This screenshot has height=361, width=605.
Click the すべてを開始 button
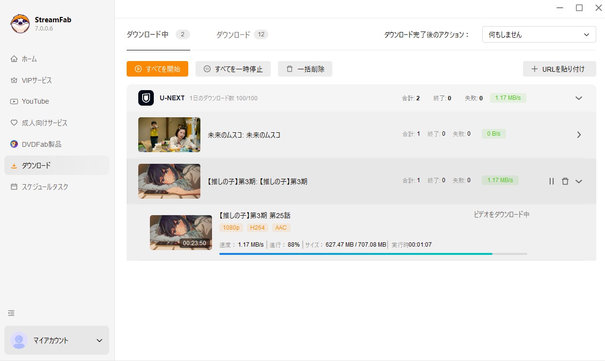pyautogui.click(x=157, y=69)
